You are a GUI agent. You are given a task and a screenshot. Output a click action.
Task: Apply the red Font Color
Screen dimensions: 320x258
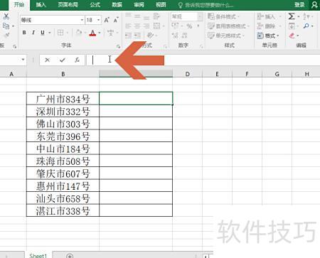[92, 33]
